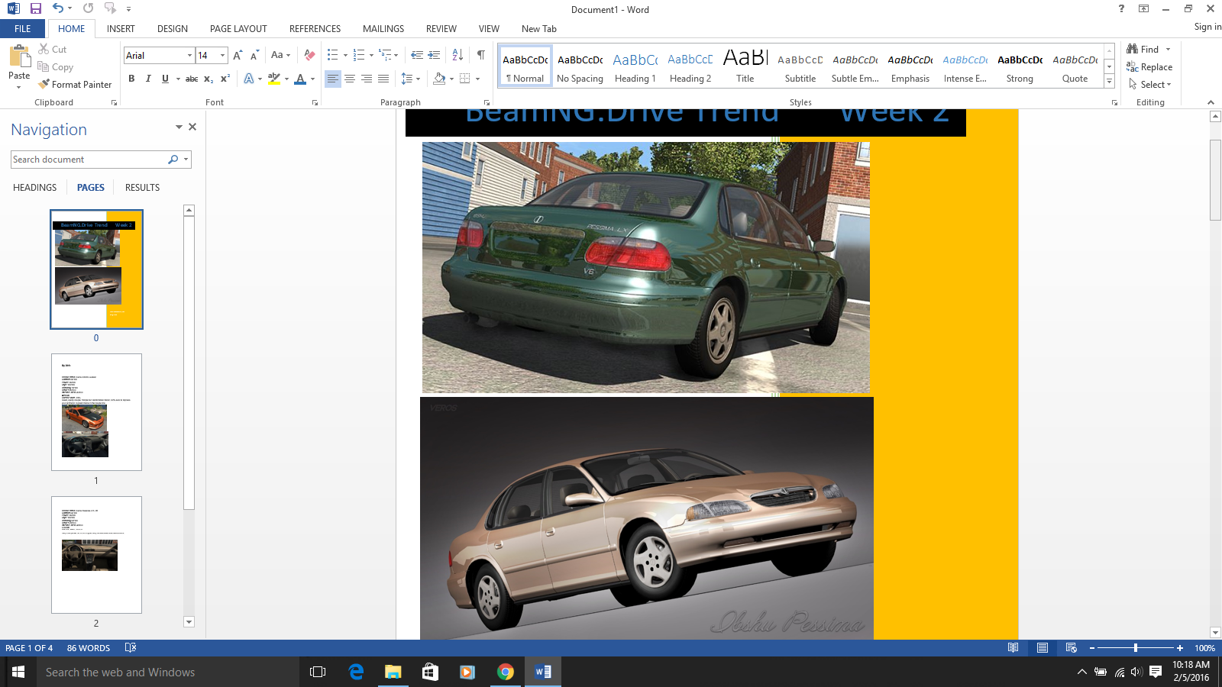Increase font size with Grow Font icon
The width and height of the screenshot is (1222, 687).
click(x=238, y=55)
